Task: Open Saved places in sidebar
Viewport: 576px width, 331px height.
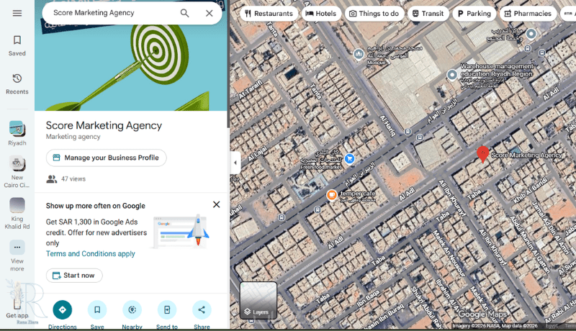Action: pos(17,45)
